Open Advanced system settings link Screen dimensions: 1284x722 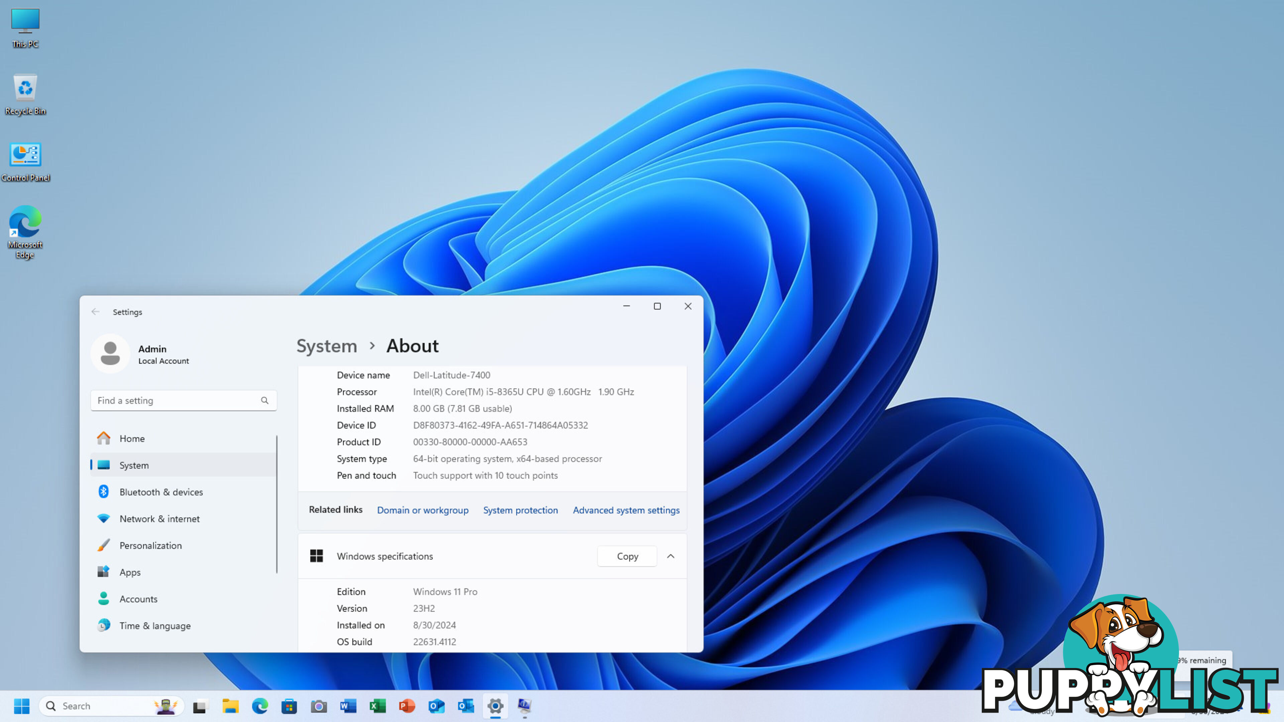pyautogui.click(x=626, y=510)
